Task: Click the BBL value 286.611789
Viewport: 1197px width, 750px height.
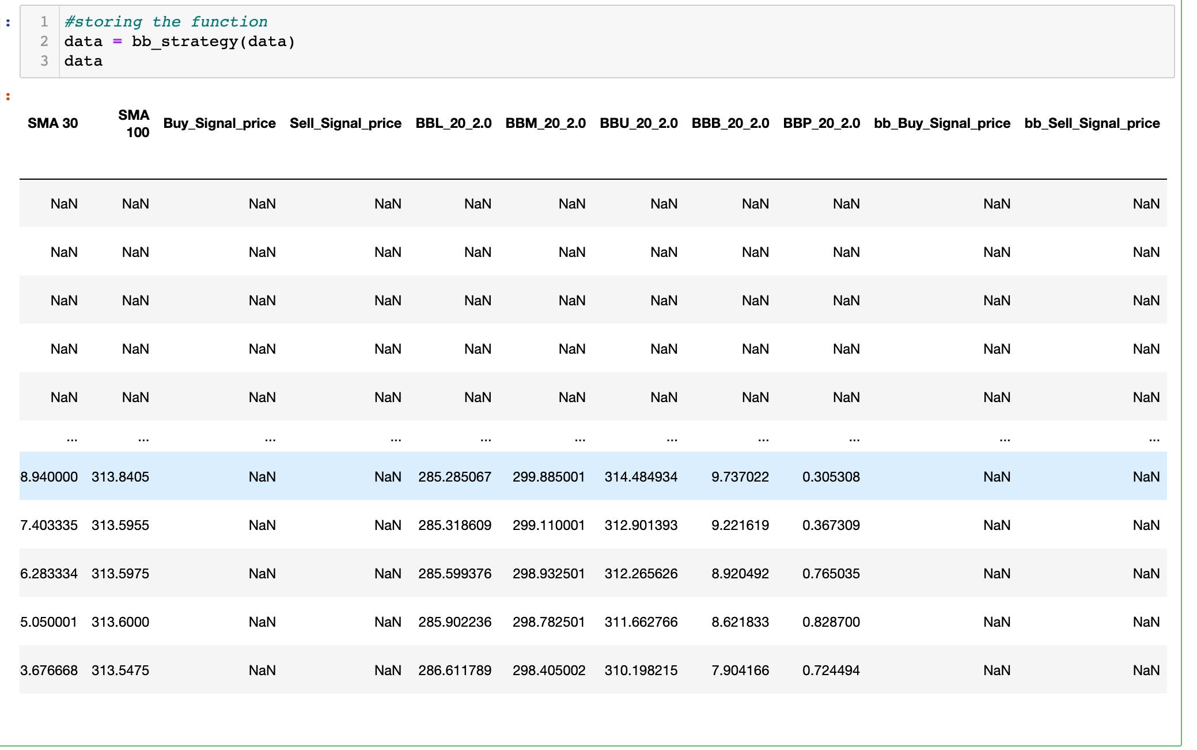Action: click(455, 671)
